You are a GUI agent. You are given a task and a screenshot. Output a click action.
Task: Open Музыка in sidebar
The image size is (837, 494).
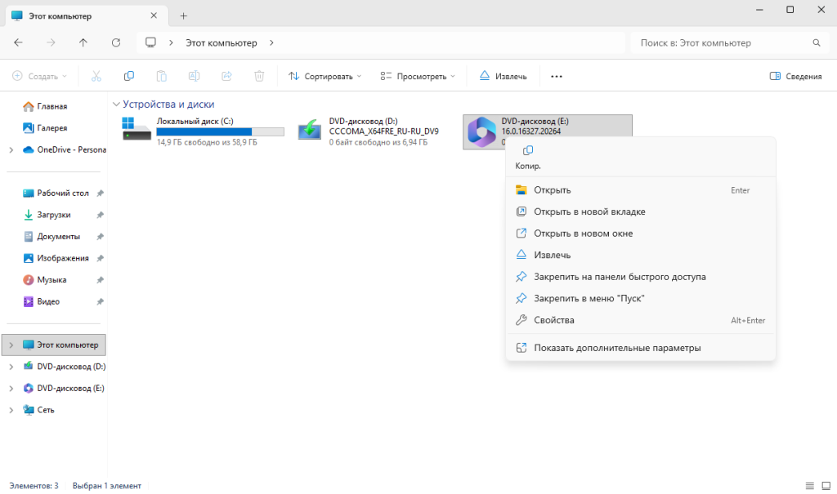pyautogui.click(x=53, y=280)
